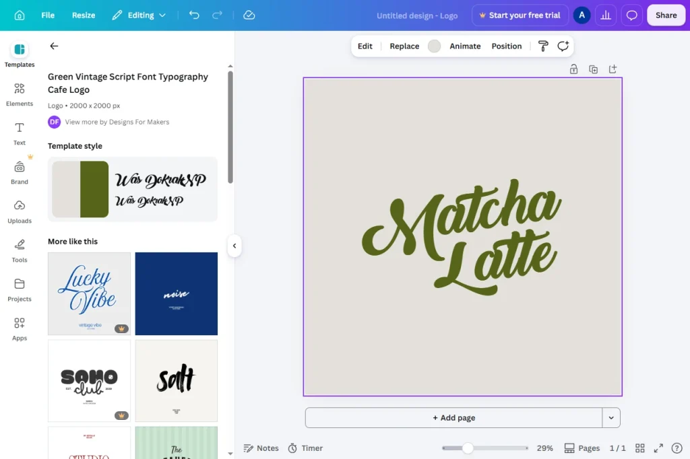Open grid view icon
690x459 pixels.
point(640,448)
